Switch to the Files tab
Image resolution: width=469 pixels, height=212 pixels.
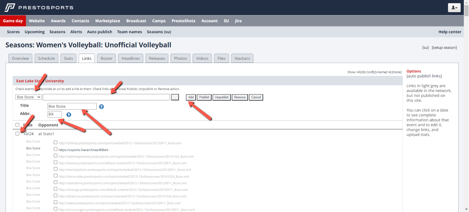221,58
